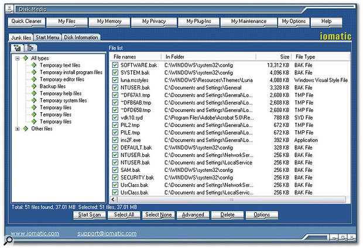This screenshot has height=249, width=363.
Task: Click the Disk Medic system menu icon
Action: [x=9, y=9]
